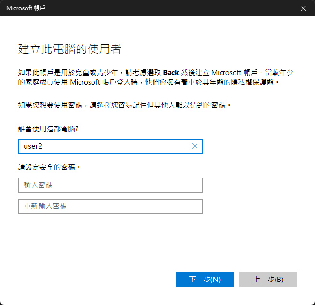Click the username field containing user2
The width and height of the screenshot is (315, 305).
click(x=110, y=146)
